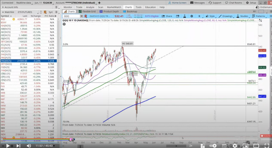The image size is (272, 148).
Task: Open the Drawings dropdown
Action: (226, 16)
